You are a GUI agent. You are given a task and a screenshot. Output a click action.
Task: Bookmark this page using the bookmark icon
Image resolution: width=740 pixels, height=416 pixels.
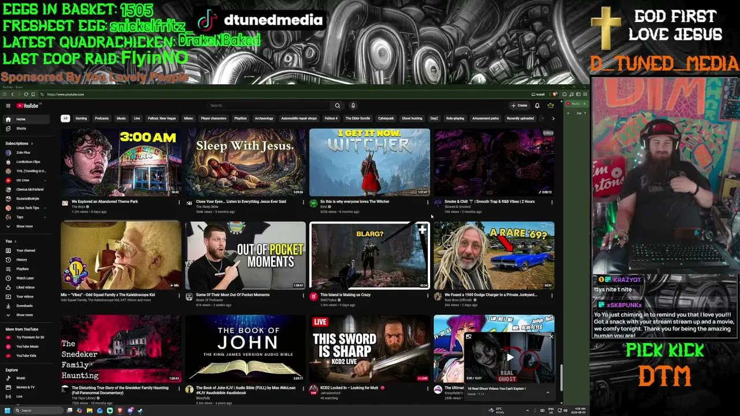click(33, 94)
